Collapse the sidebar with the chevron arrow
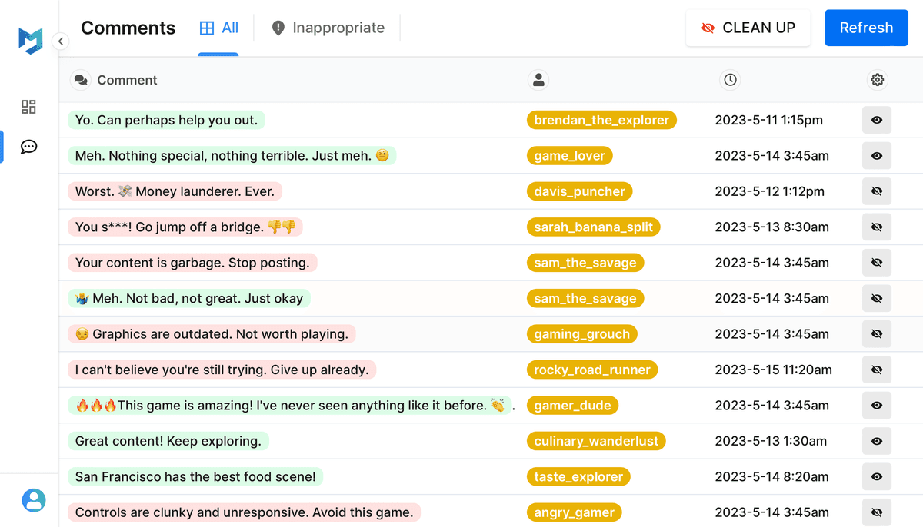 61,41
